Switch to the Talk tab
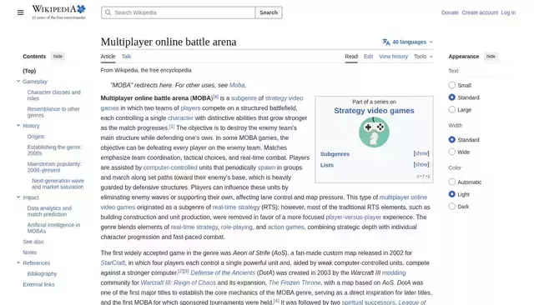Image resolution: width=534 pixels, height=305 pixels. click(126, 57)
